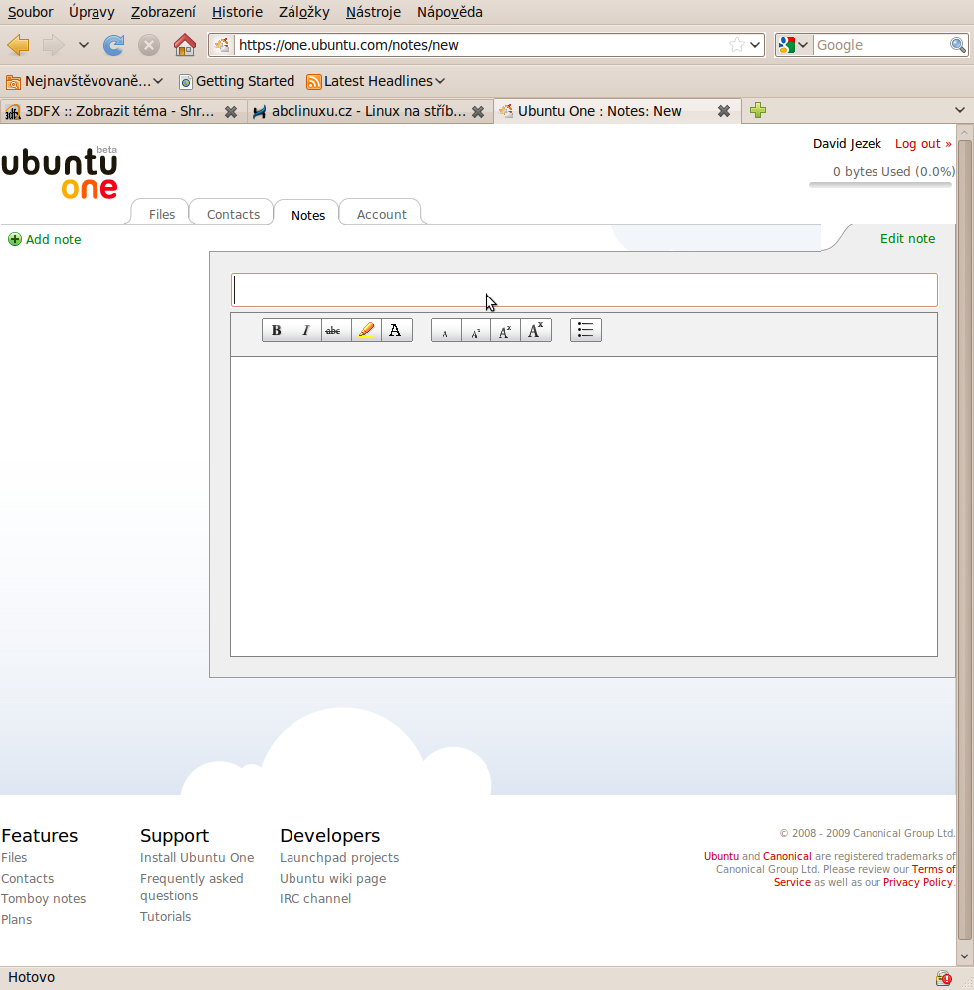Open the Nástroje menu

click(x=373, y=12)
